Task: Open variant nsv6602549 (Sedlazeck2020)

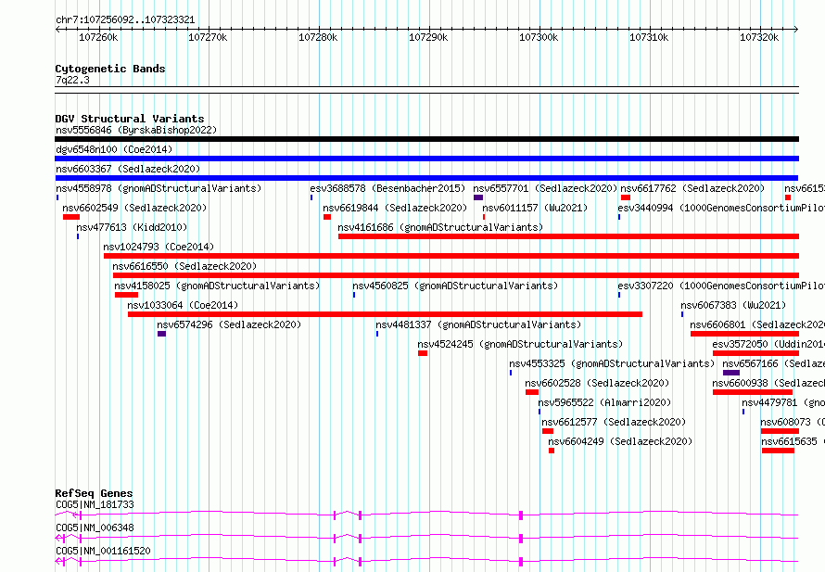Action: 134,208
